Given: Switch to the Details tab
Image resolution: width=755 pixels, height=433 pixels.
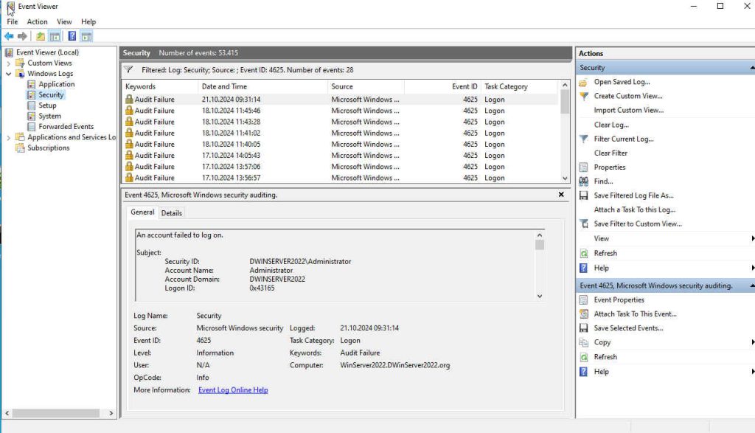Looking at the screenshot, I should point(172,212).
